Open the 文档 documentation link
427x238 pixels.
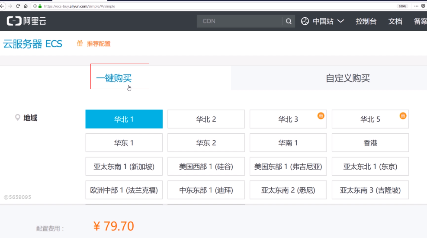click(x=395, y=21)
